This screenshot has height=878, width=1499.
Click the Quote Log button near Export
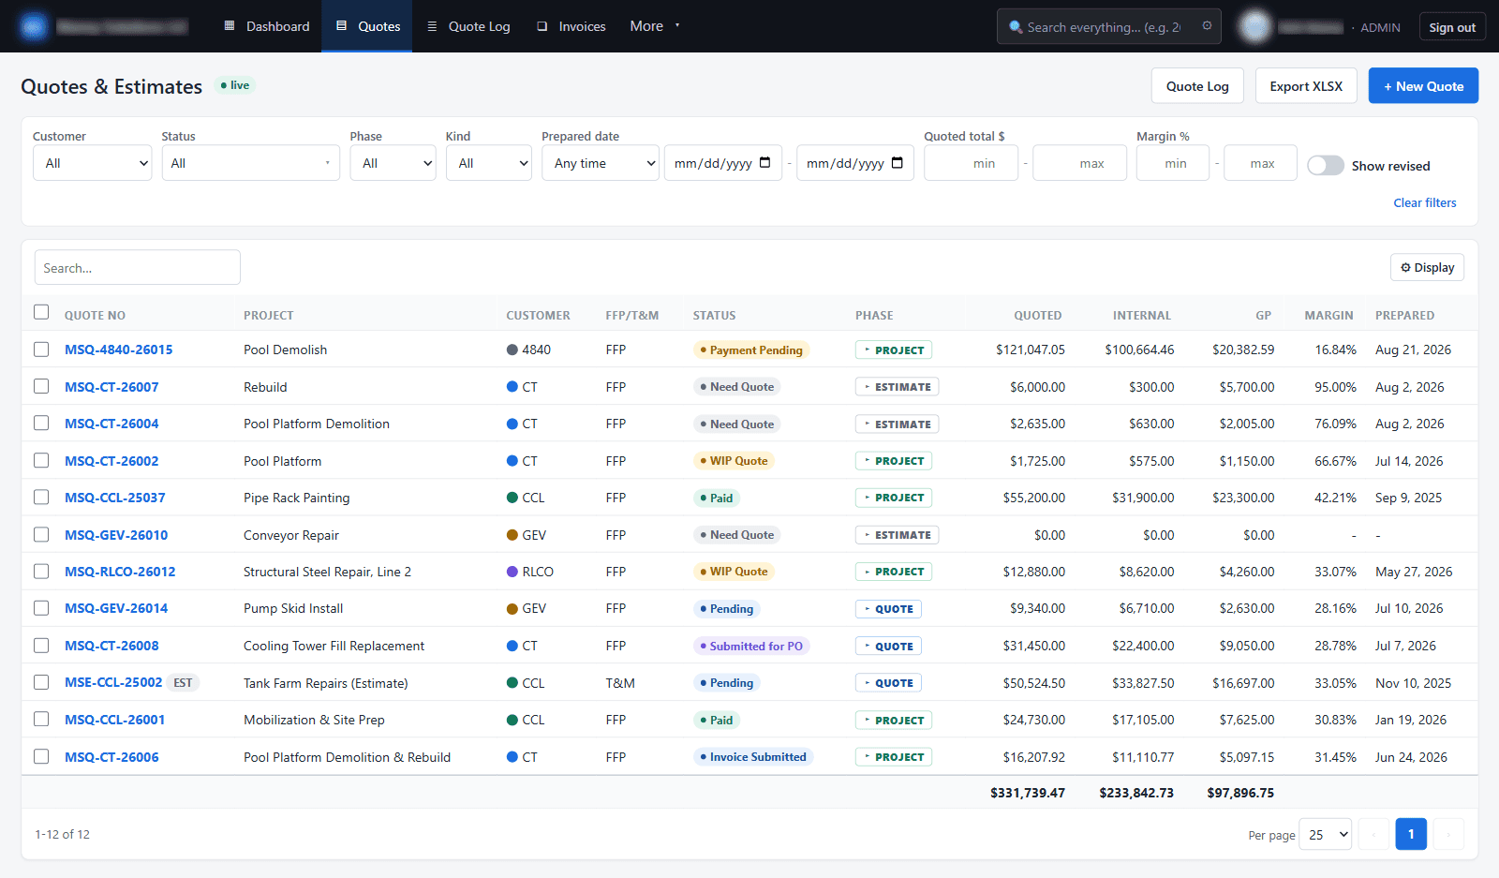coord(1197,85)
